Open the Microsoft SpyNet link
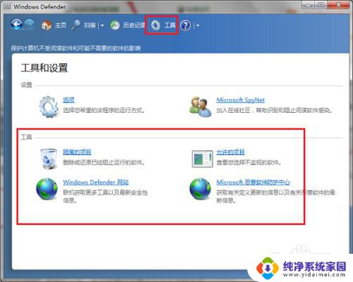This screenshot has height=282, width=353. point(240,100)
